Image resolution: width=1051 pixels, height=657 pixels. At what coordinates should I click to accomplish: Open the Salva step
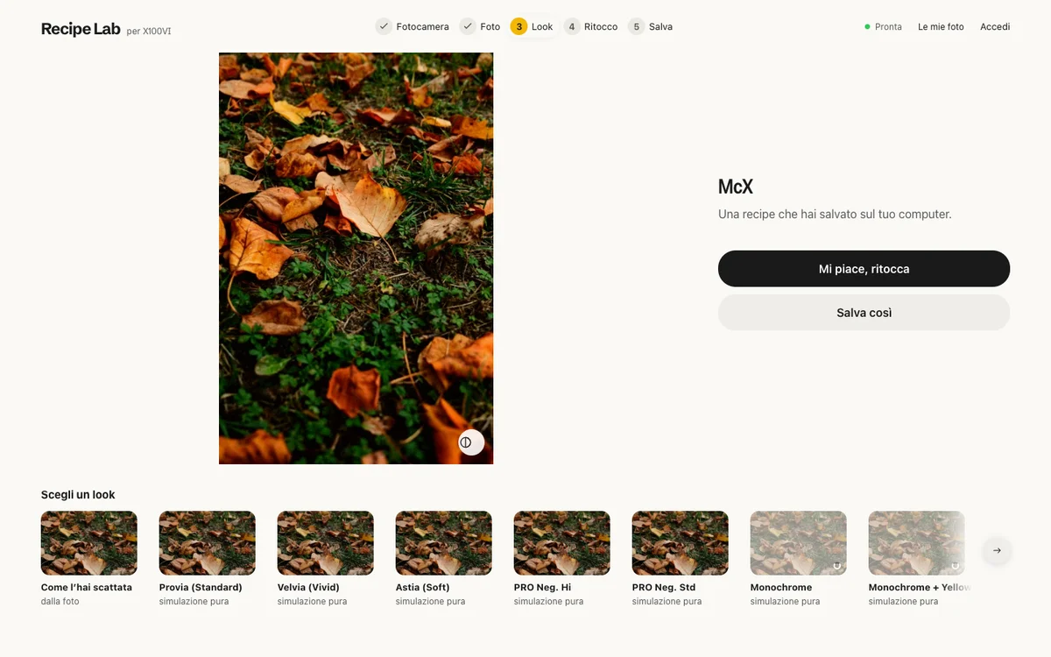point(651,26)
